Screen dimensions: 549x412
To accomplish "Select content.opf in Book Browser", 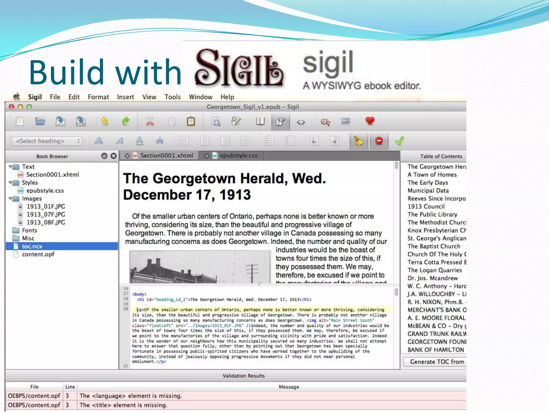I will [x=38, y=254].
